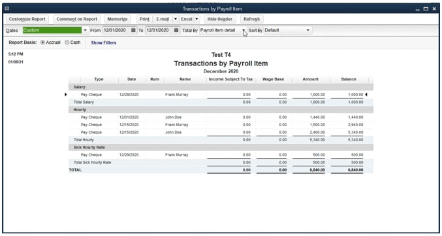Viewport: 442px width, 236px height.
Task: Open the E-mail options arrow
Action: click(x=175, y=19)
